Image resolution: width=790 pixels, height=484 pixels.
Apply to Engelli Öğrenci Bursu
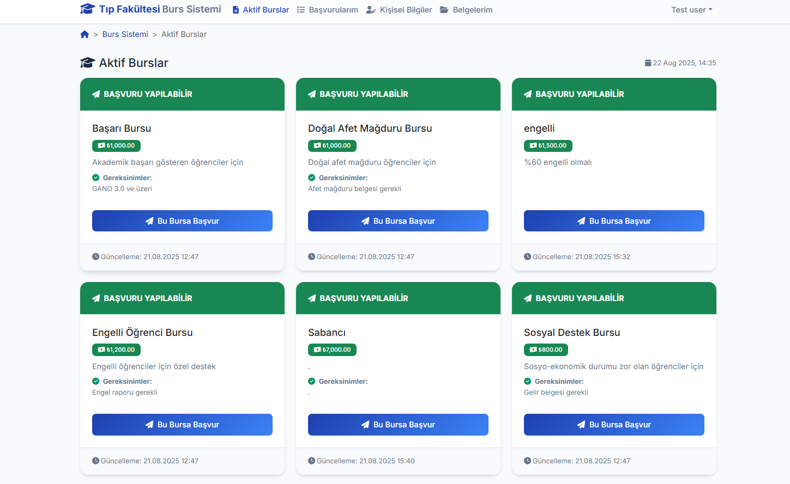(x=182, y=425)
